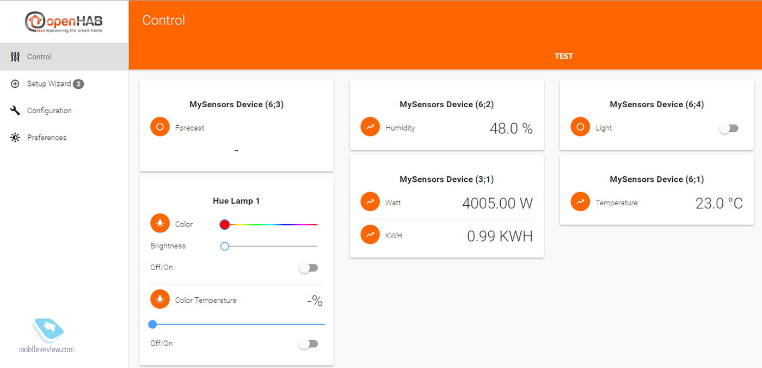Click the 0.99 KWH value
762x368 pixels.
tap(500, 236)
